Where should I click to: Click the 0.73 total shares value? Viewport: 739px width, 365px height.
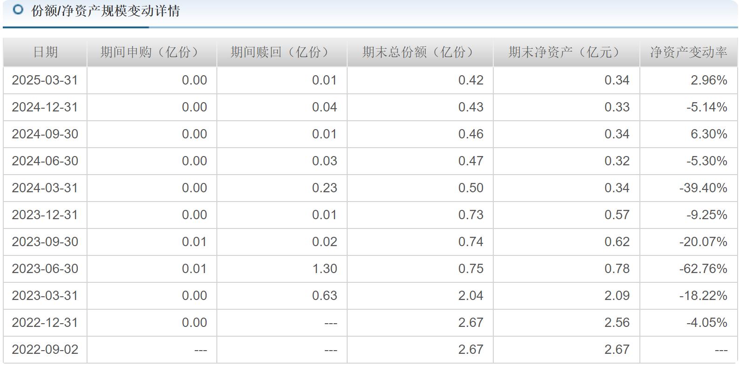coord(470,215)
